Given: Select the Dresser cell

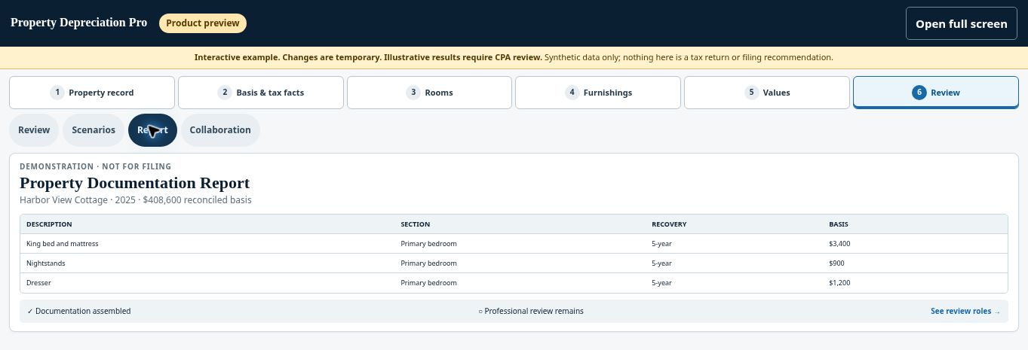Looking at the screenshot, I should pos(38,283).
